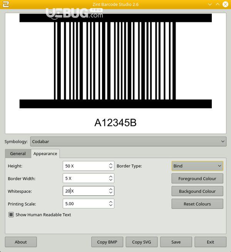Decrease Printing Scale with down arrow
This screenshot has width=231, height=252.
click(x=110, y=205)
